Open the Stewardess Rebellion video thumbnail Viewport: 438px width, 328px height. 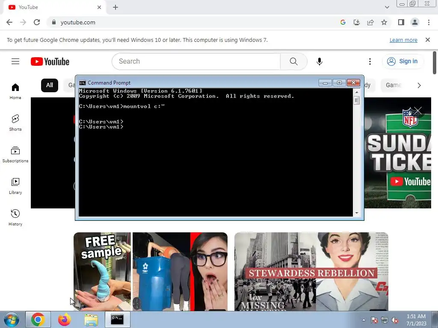[x=311, y=271]
